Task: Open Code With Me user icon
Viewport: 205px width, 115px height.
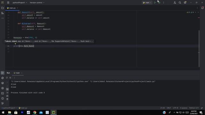Action: click(x=175, y=3)
